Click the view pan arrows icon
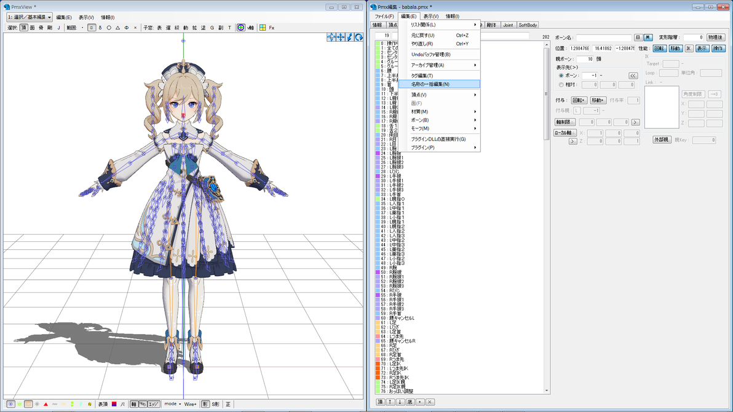Screen dimensions: 733x412 [331, 37]
